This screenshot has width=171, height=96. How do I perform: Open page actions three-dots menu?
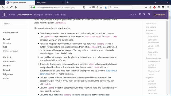click(90, 7)
